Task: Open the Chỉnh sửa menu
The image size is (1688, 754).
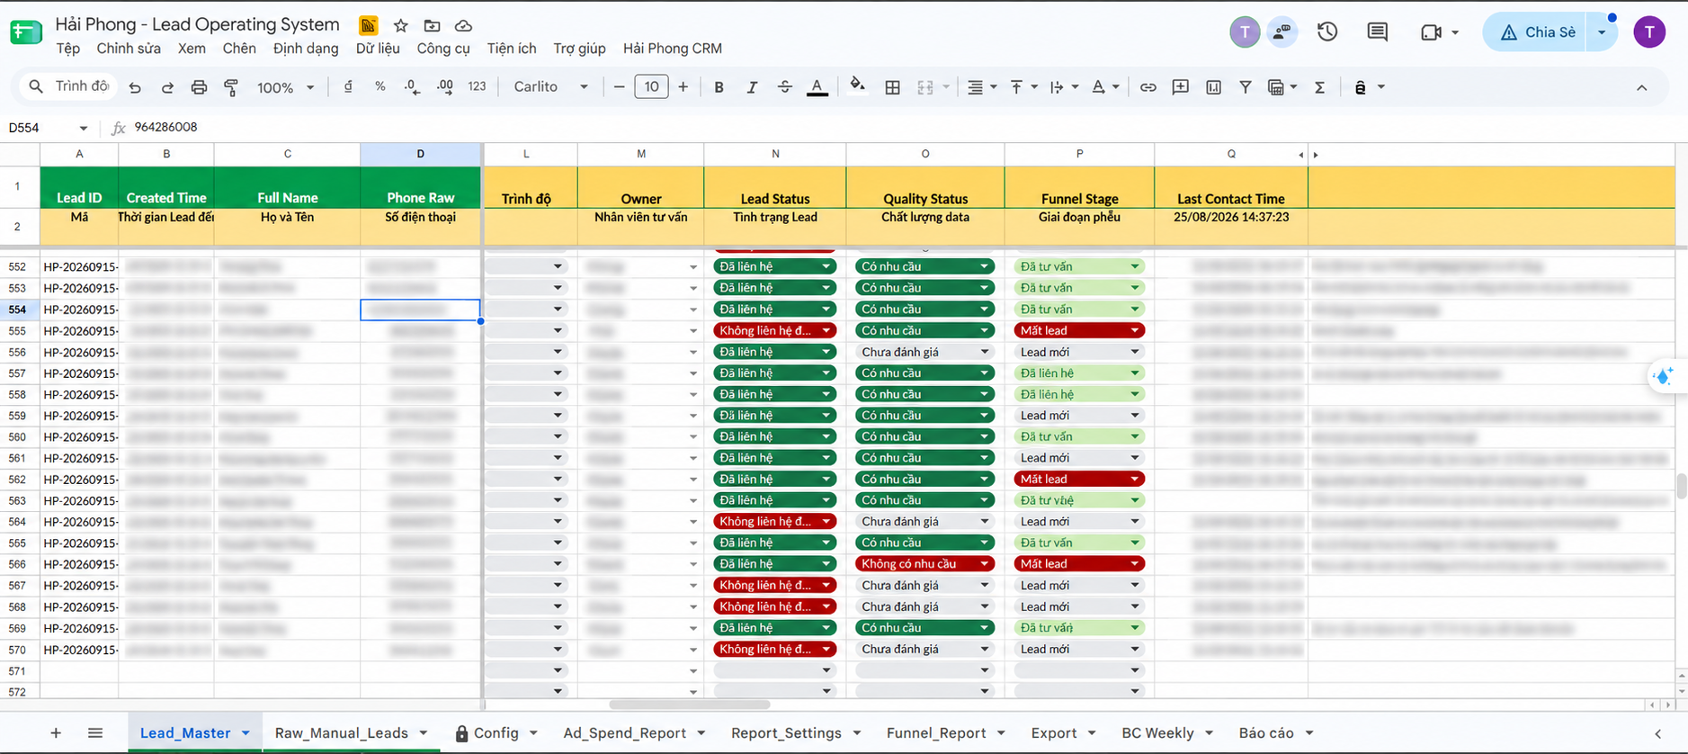Action: point(129,49)
